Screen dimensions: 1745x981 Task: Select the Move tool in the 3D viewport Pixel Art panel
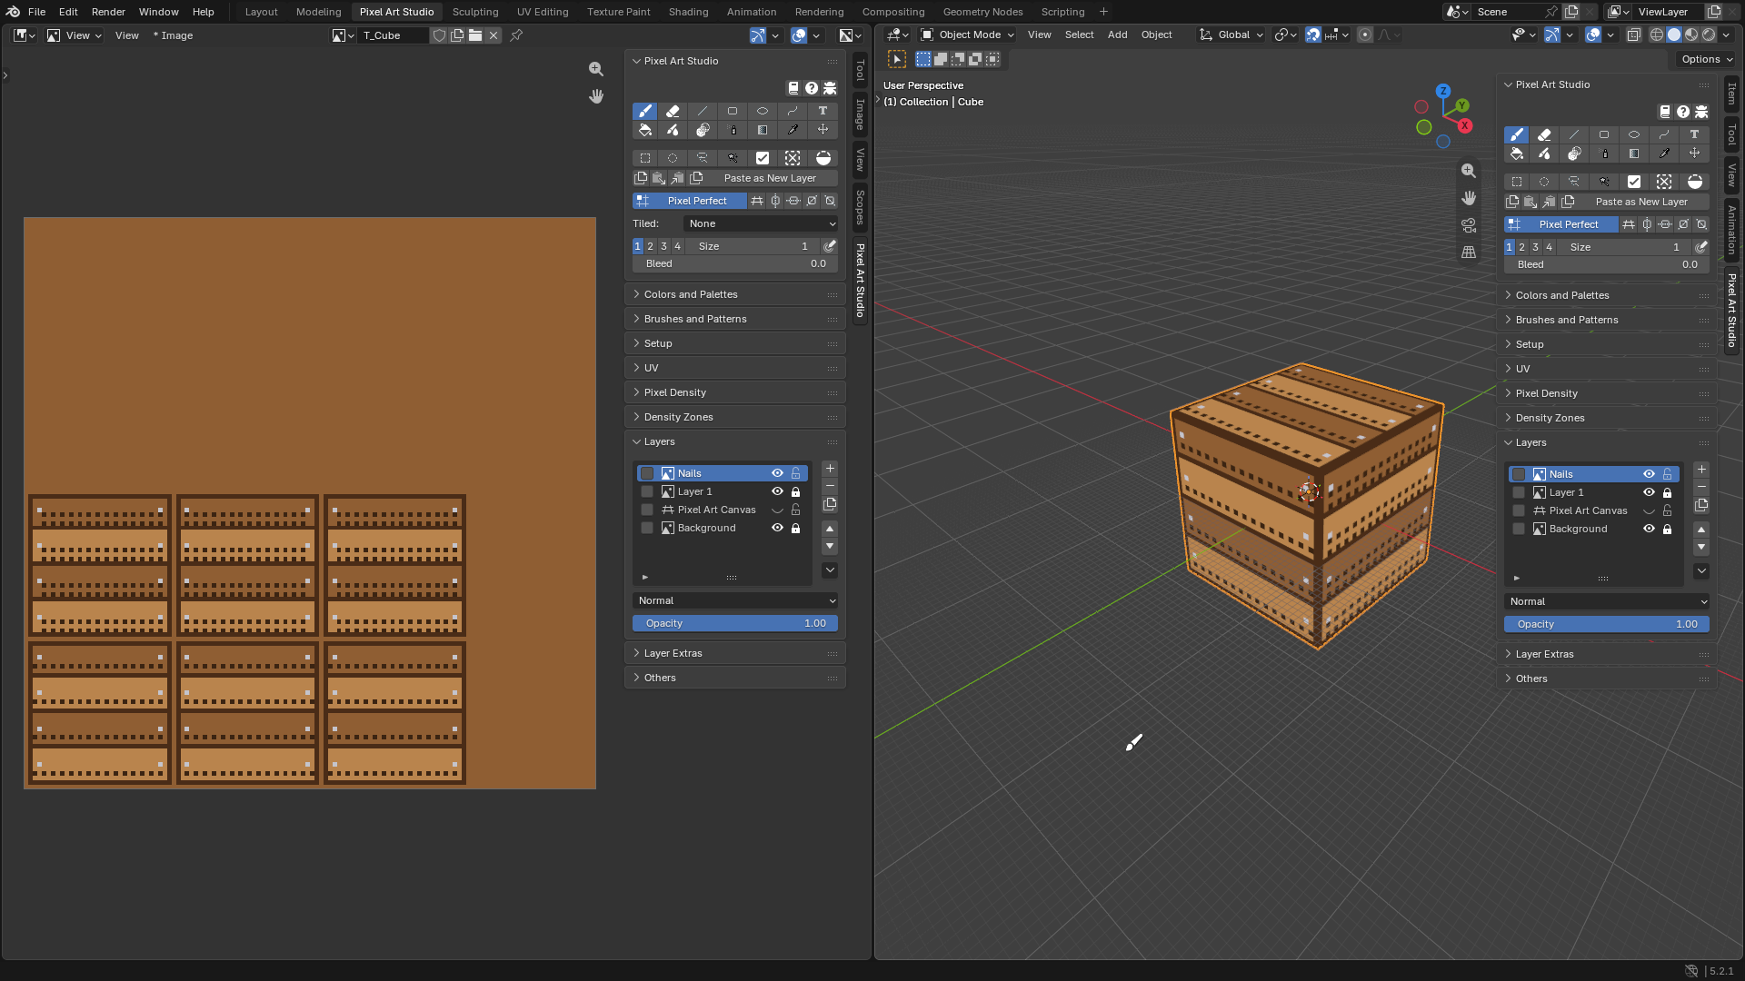pyautogui.click(x=1694, y=154)
